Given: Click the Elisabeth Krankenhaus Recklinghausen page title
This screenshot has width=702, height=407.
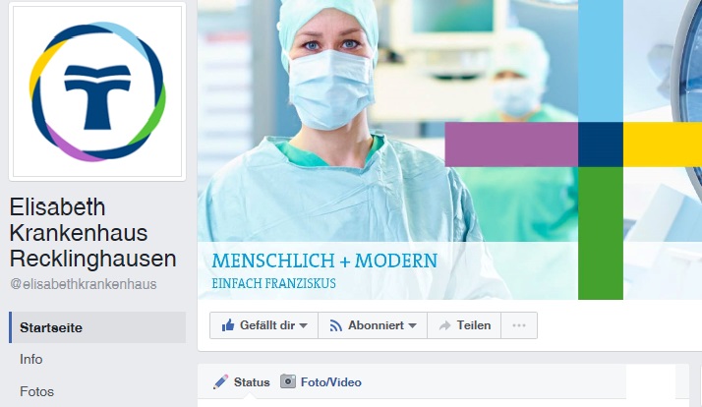Looking at the screenshot, I should (92, 233).
